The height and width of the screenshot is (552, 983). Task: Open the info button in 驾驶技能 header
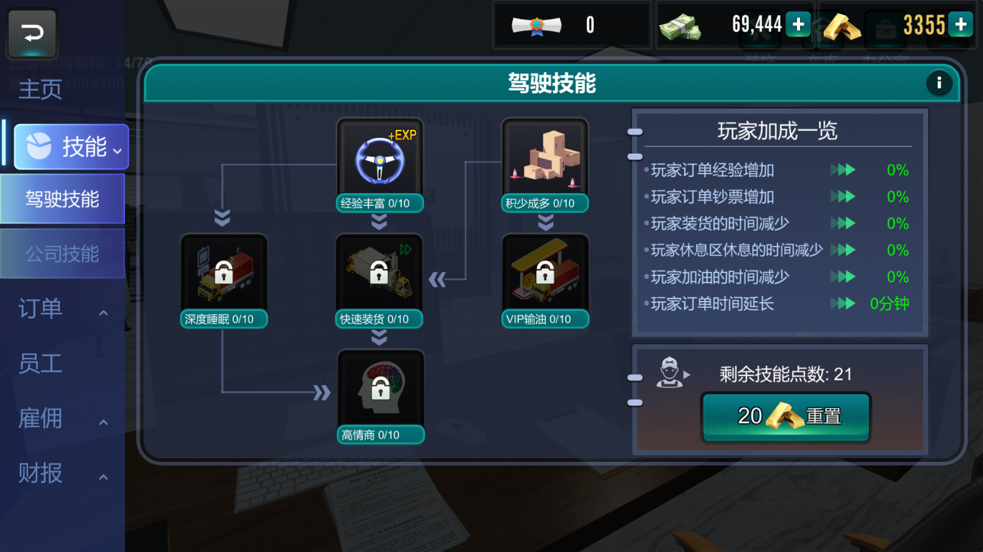coord(939,82)
